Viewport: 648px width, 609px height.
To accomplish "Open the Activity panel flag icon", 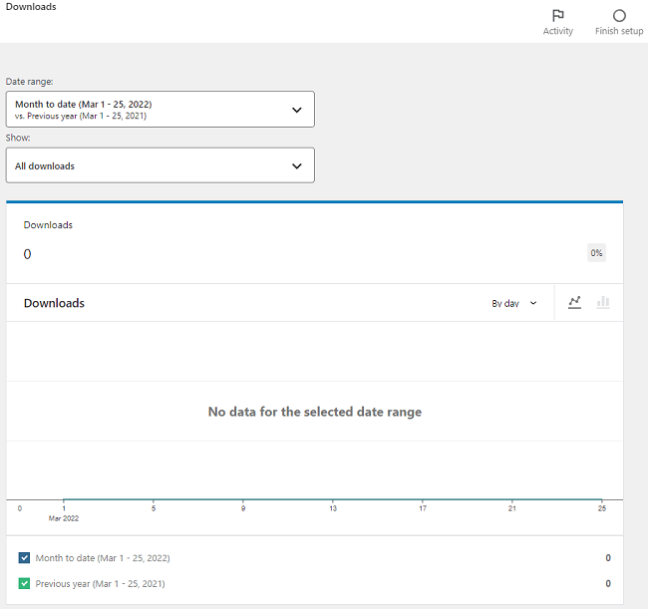I will pos(558,15).
